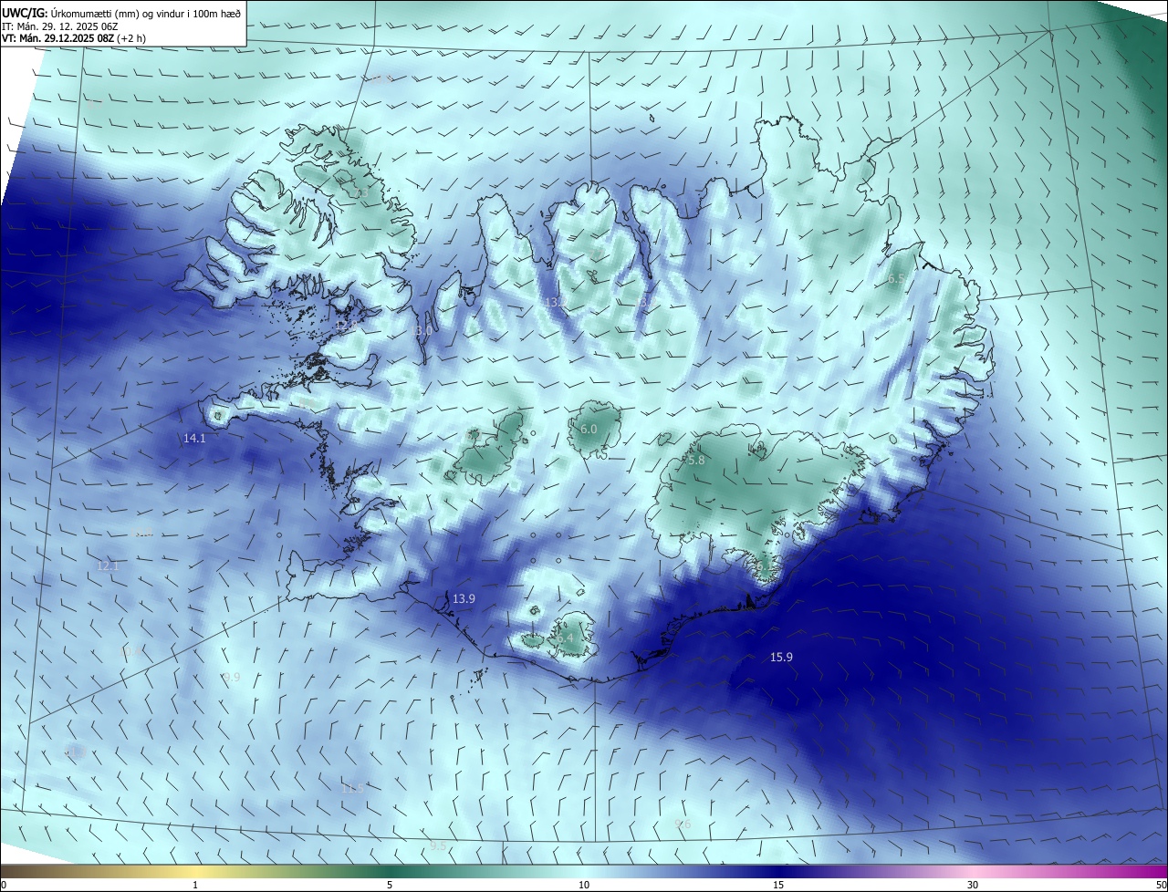Click the colour scale tick label 50
This screenshot has height=892, width=1168.
[1162, 885]
